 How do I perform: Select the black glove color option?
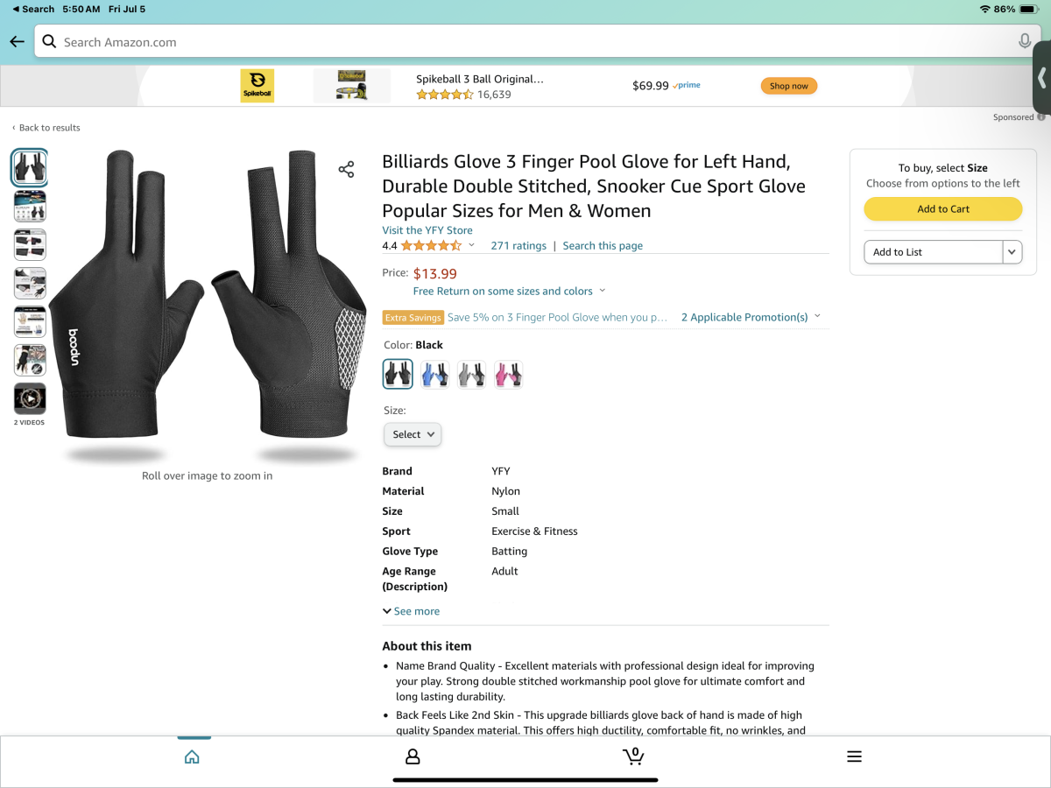398,374
